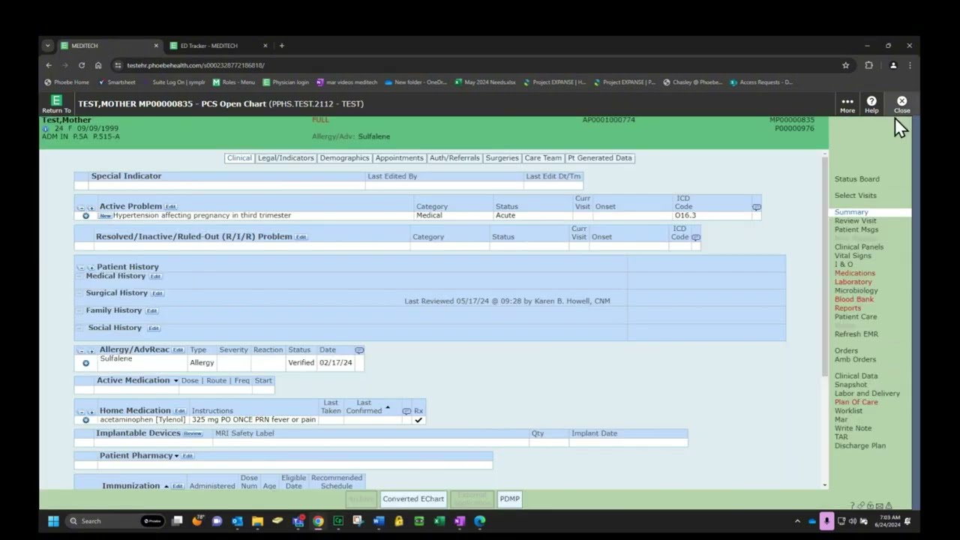Open Laboratory in the side menu

click(853, 282)
